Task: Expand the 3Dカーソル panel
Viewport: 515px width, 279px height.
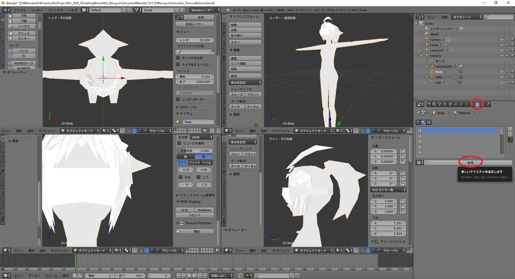Action: [x=187, y=107]
